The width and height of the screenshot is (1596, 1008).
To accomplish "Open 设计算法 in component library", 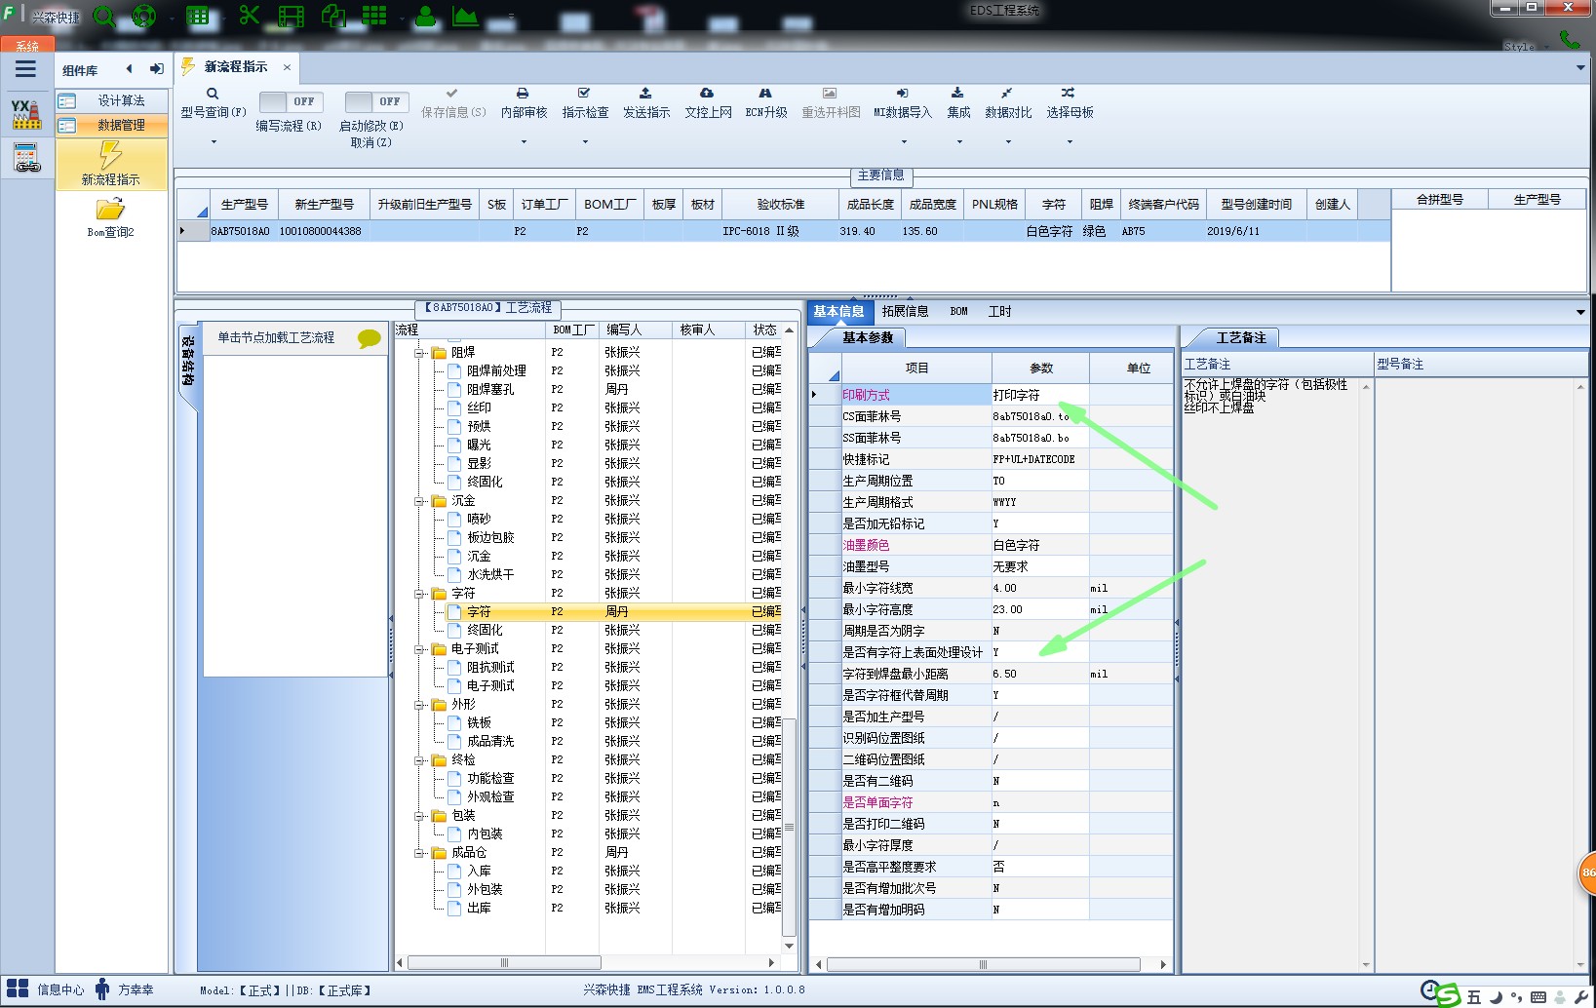I will pos(112,100).
